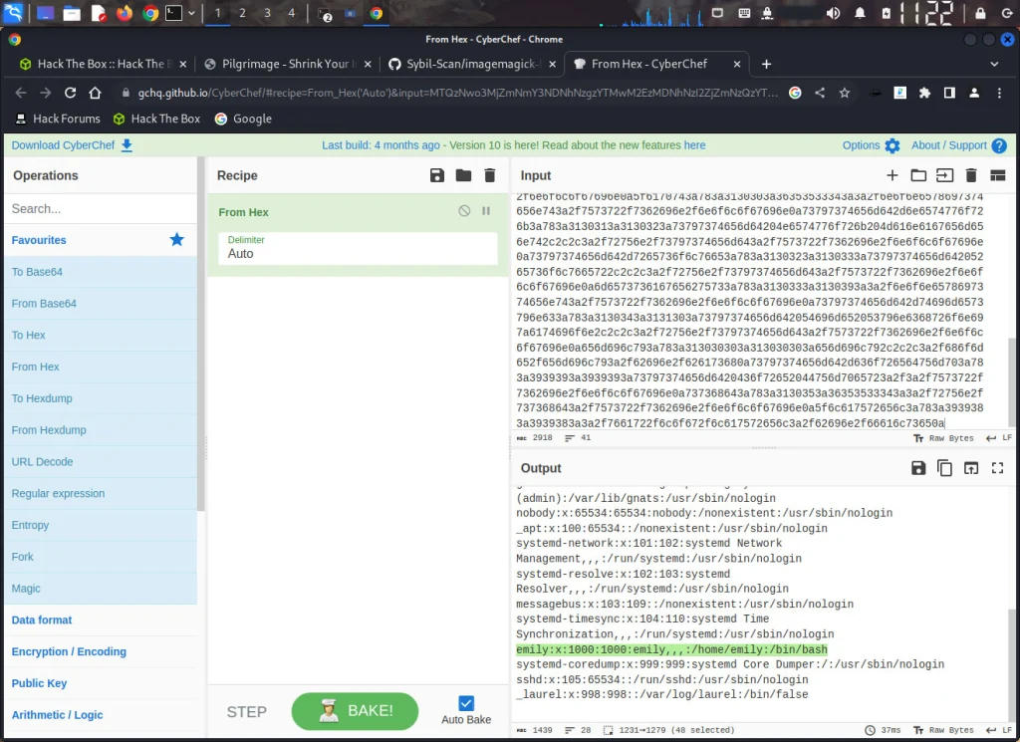This screenshot has height=742, width=1020.
Task: Select the From Base64 operation
Action: click(101, 304)
